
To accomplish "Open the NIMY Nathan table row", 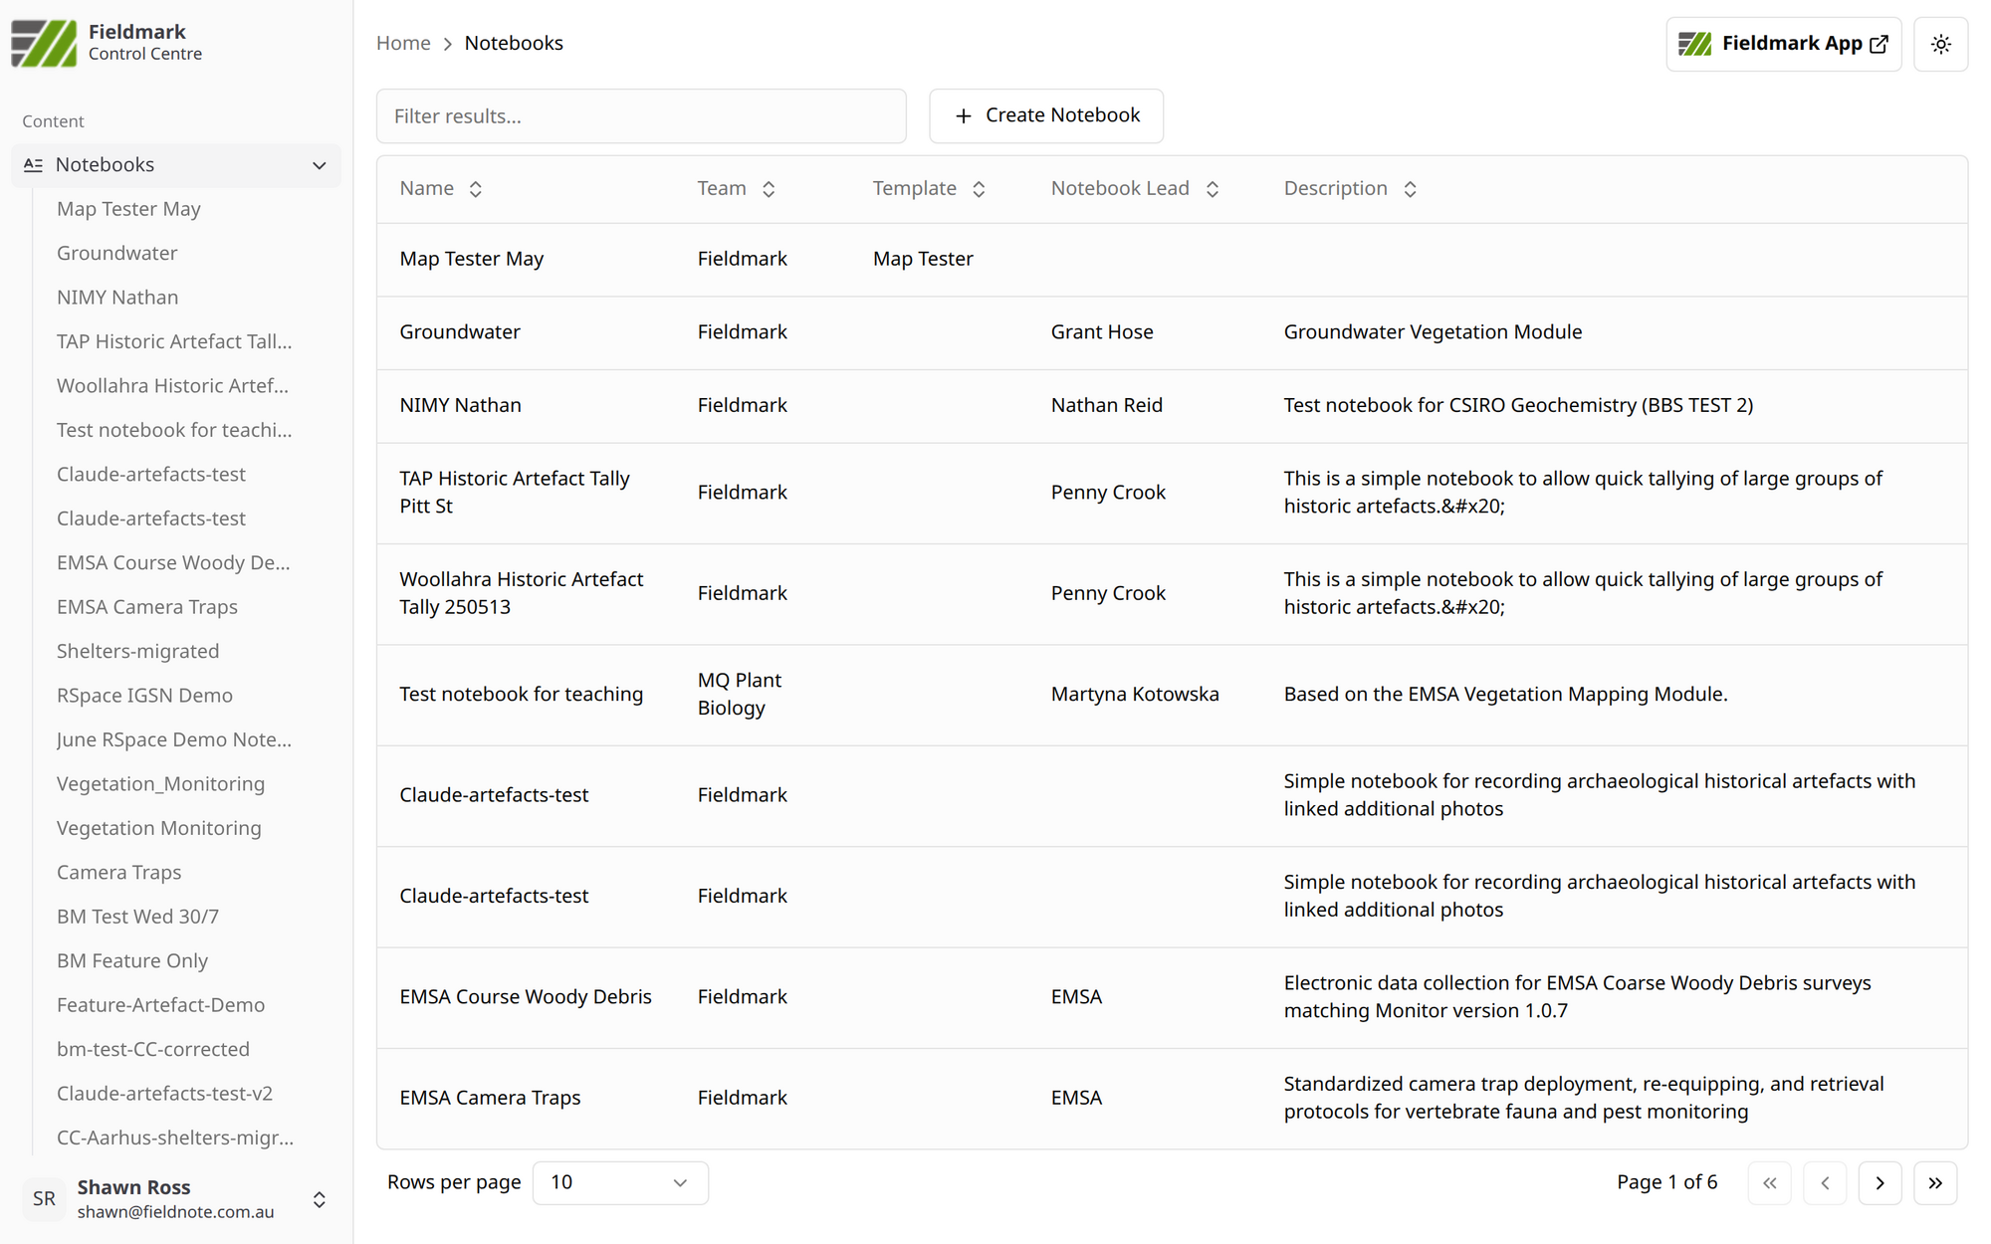I will 460,405.
